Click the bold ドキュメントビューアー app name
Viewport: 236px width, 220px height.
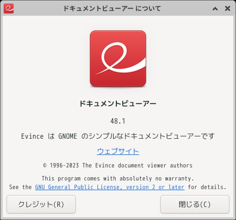[x=118, y=103]
